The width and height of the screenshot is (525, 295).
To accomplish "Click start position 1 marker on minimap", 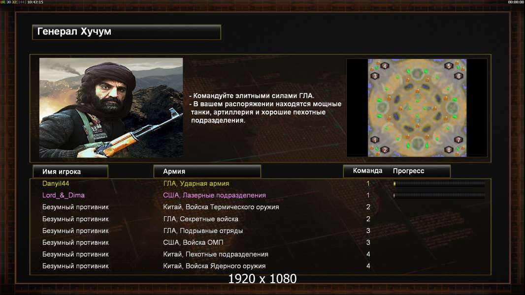I will click(375, 140).
